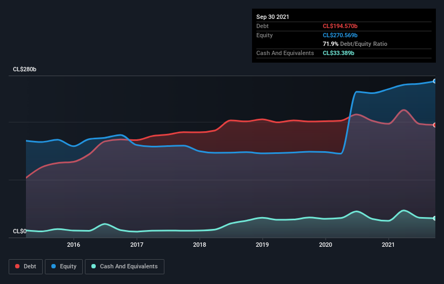Click the 2016 axis label
The image size is (444, 284).
point(74,245)
